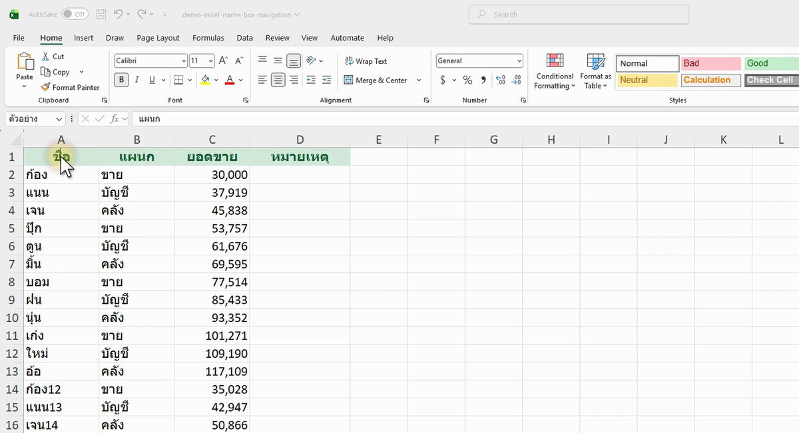
Task: Click the Paste clipboard icon
Action: (x=25, y=61)
